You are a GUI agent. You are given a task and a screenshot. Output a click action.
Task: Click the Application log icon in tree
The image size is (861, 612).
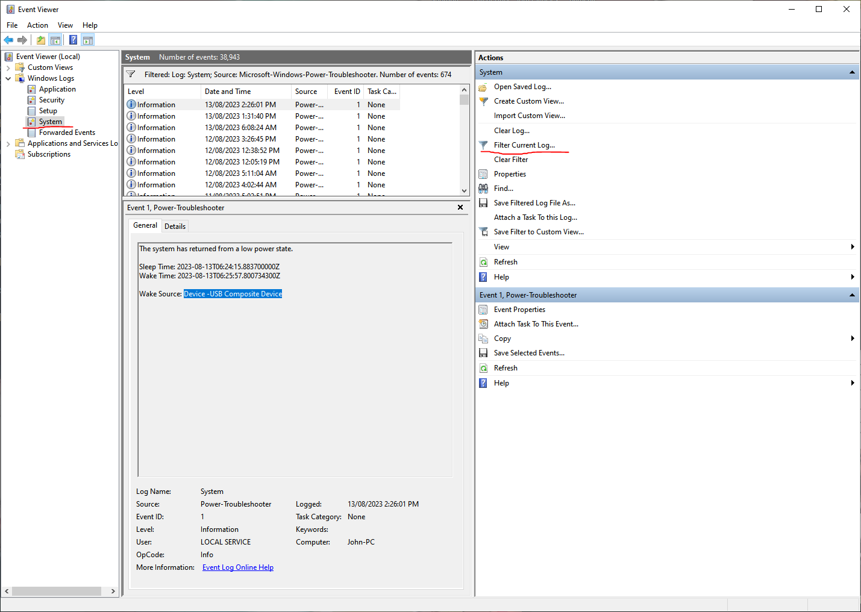coord(32,89)
